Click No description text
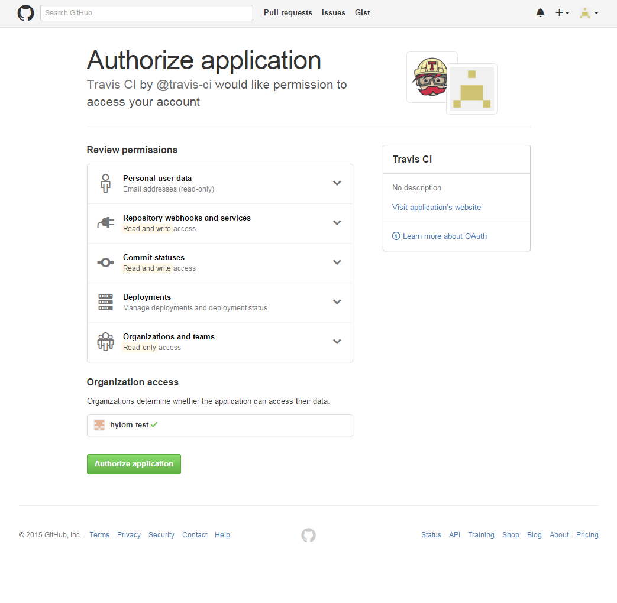Image resolution: width=617 pixels, height=603 pixels. coord(416,187)
